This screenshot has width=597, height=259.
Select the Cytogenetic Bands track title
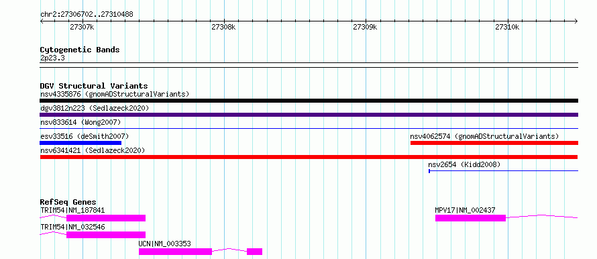click(x=80, y=50)
